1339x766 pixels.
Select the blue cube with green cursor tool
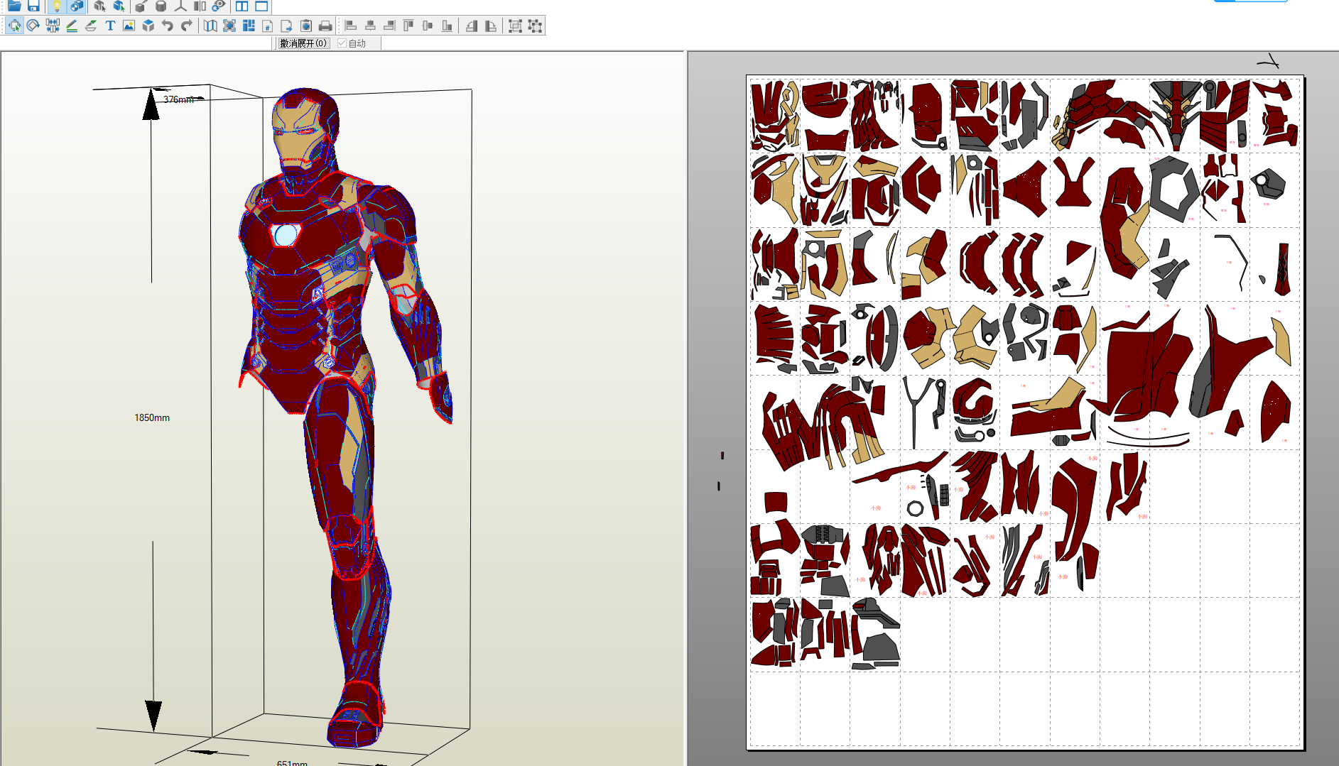click(119, 6)
